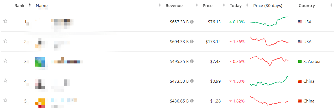Click the China flag in rank 4 row
The height and width of the screenshot is (109, 334).
coord(300,81)
